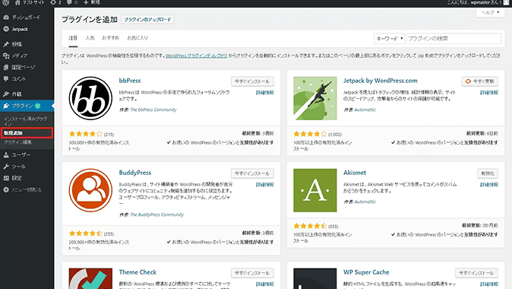This screenshot has height=289, width=512.
Task: Select the Featured (注目) tab
Action: click(73, 38)
